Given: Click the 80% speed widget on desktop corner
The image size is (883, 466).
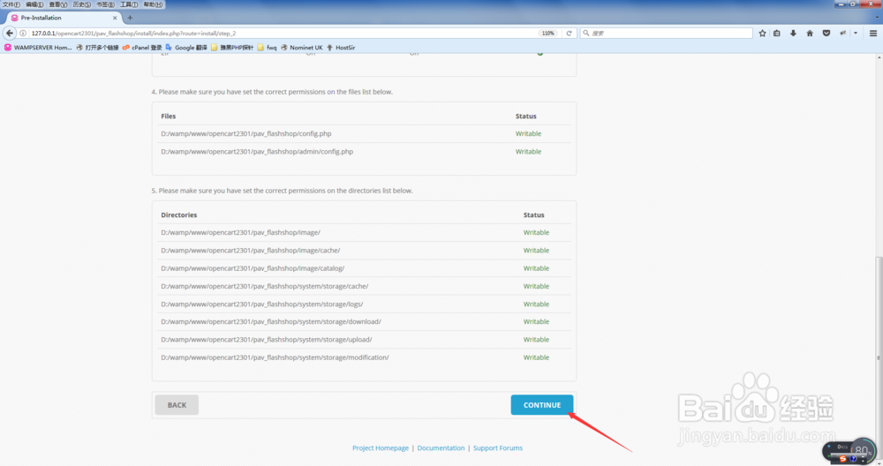Looking at the screenshot, I should (x=862, y=450).
